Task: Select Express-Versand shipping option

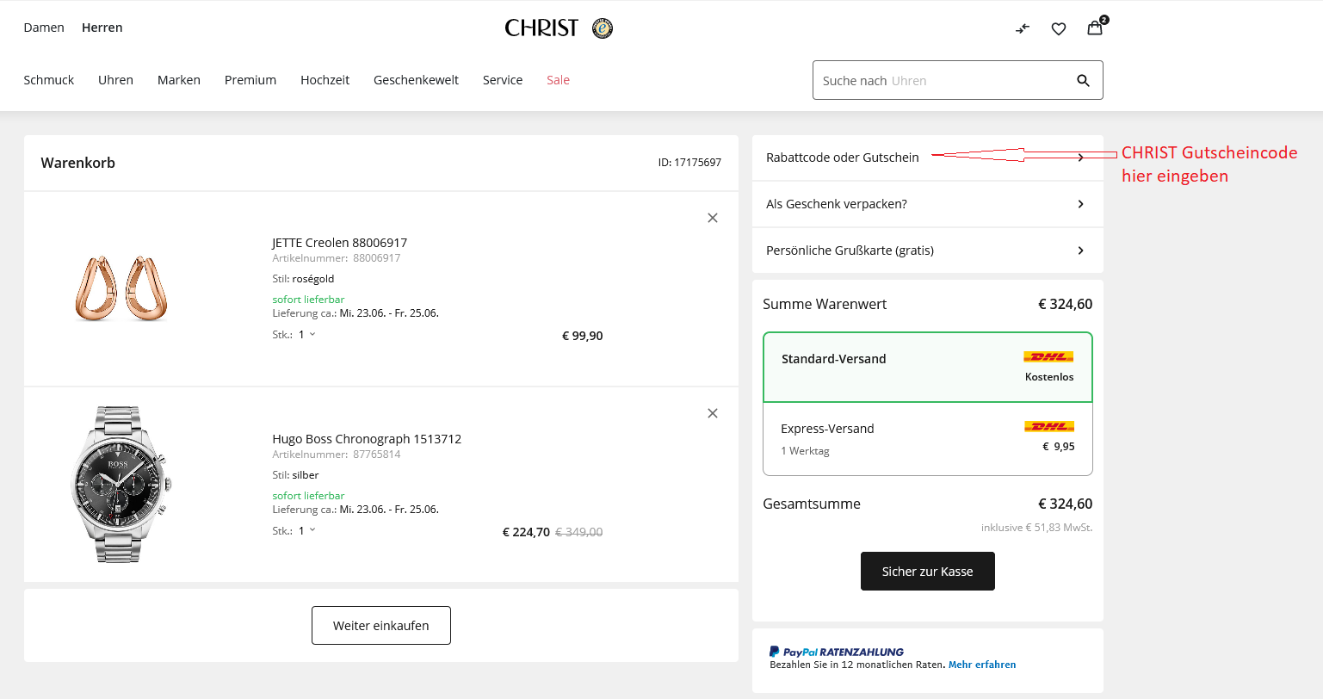Action: [x=927, y=438]
